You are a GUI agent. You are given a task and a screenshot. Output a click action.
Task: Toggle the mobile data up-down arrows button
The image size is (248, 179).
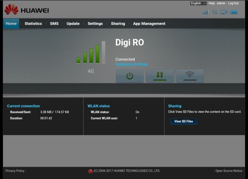point(160,76)
